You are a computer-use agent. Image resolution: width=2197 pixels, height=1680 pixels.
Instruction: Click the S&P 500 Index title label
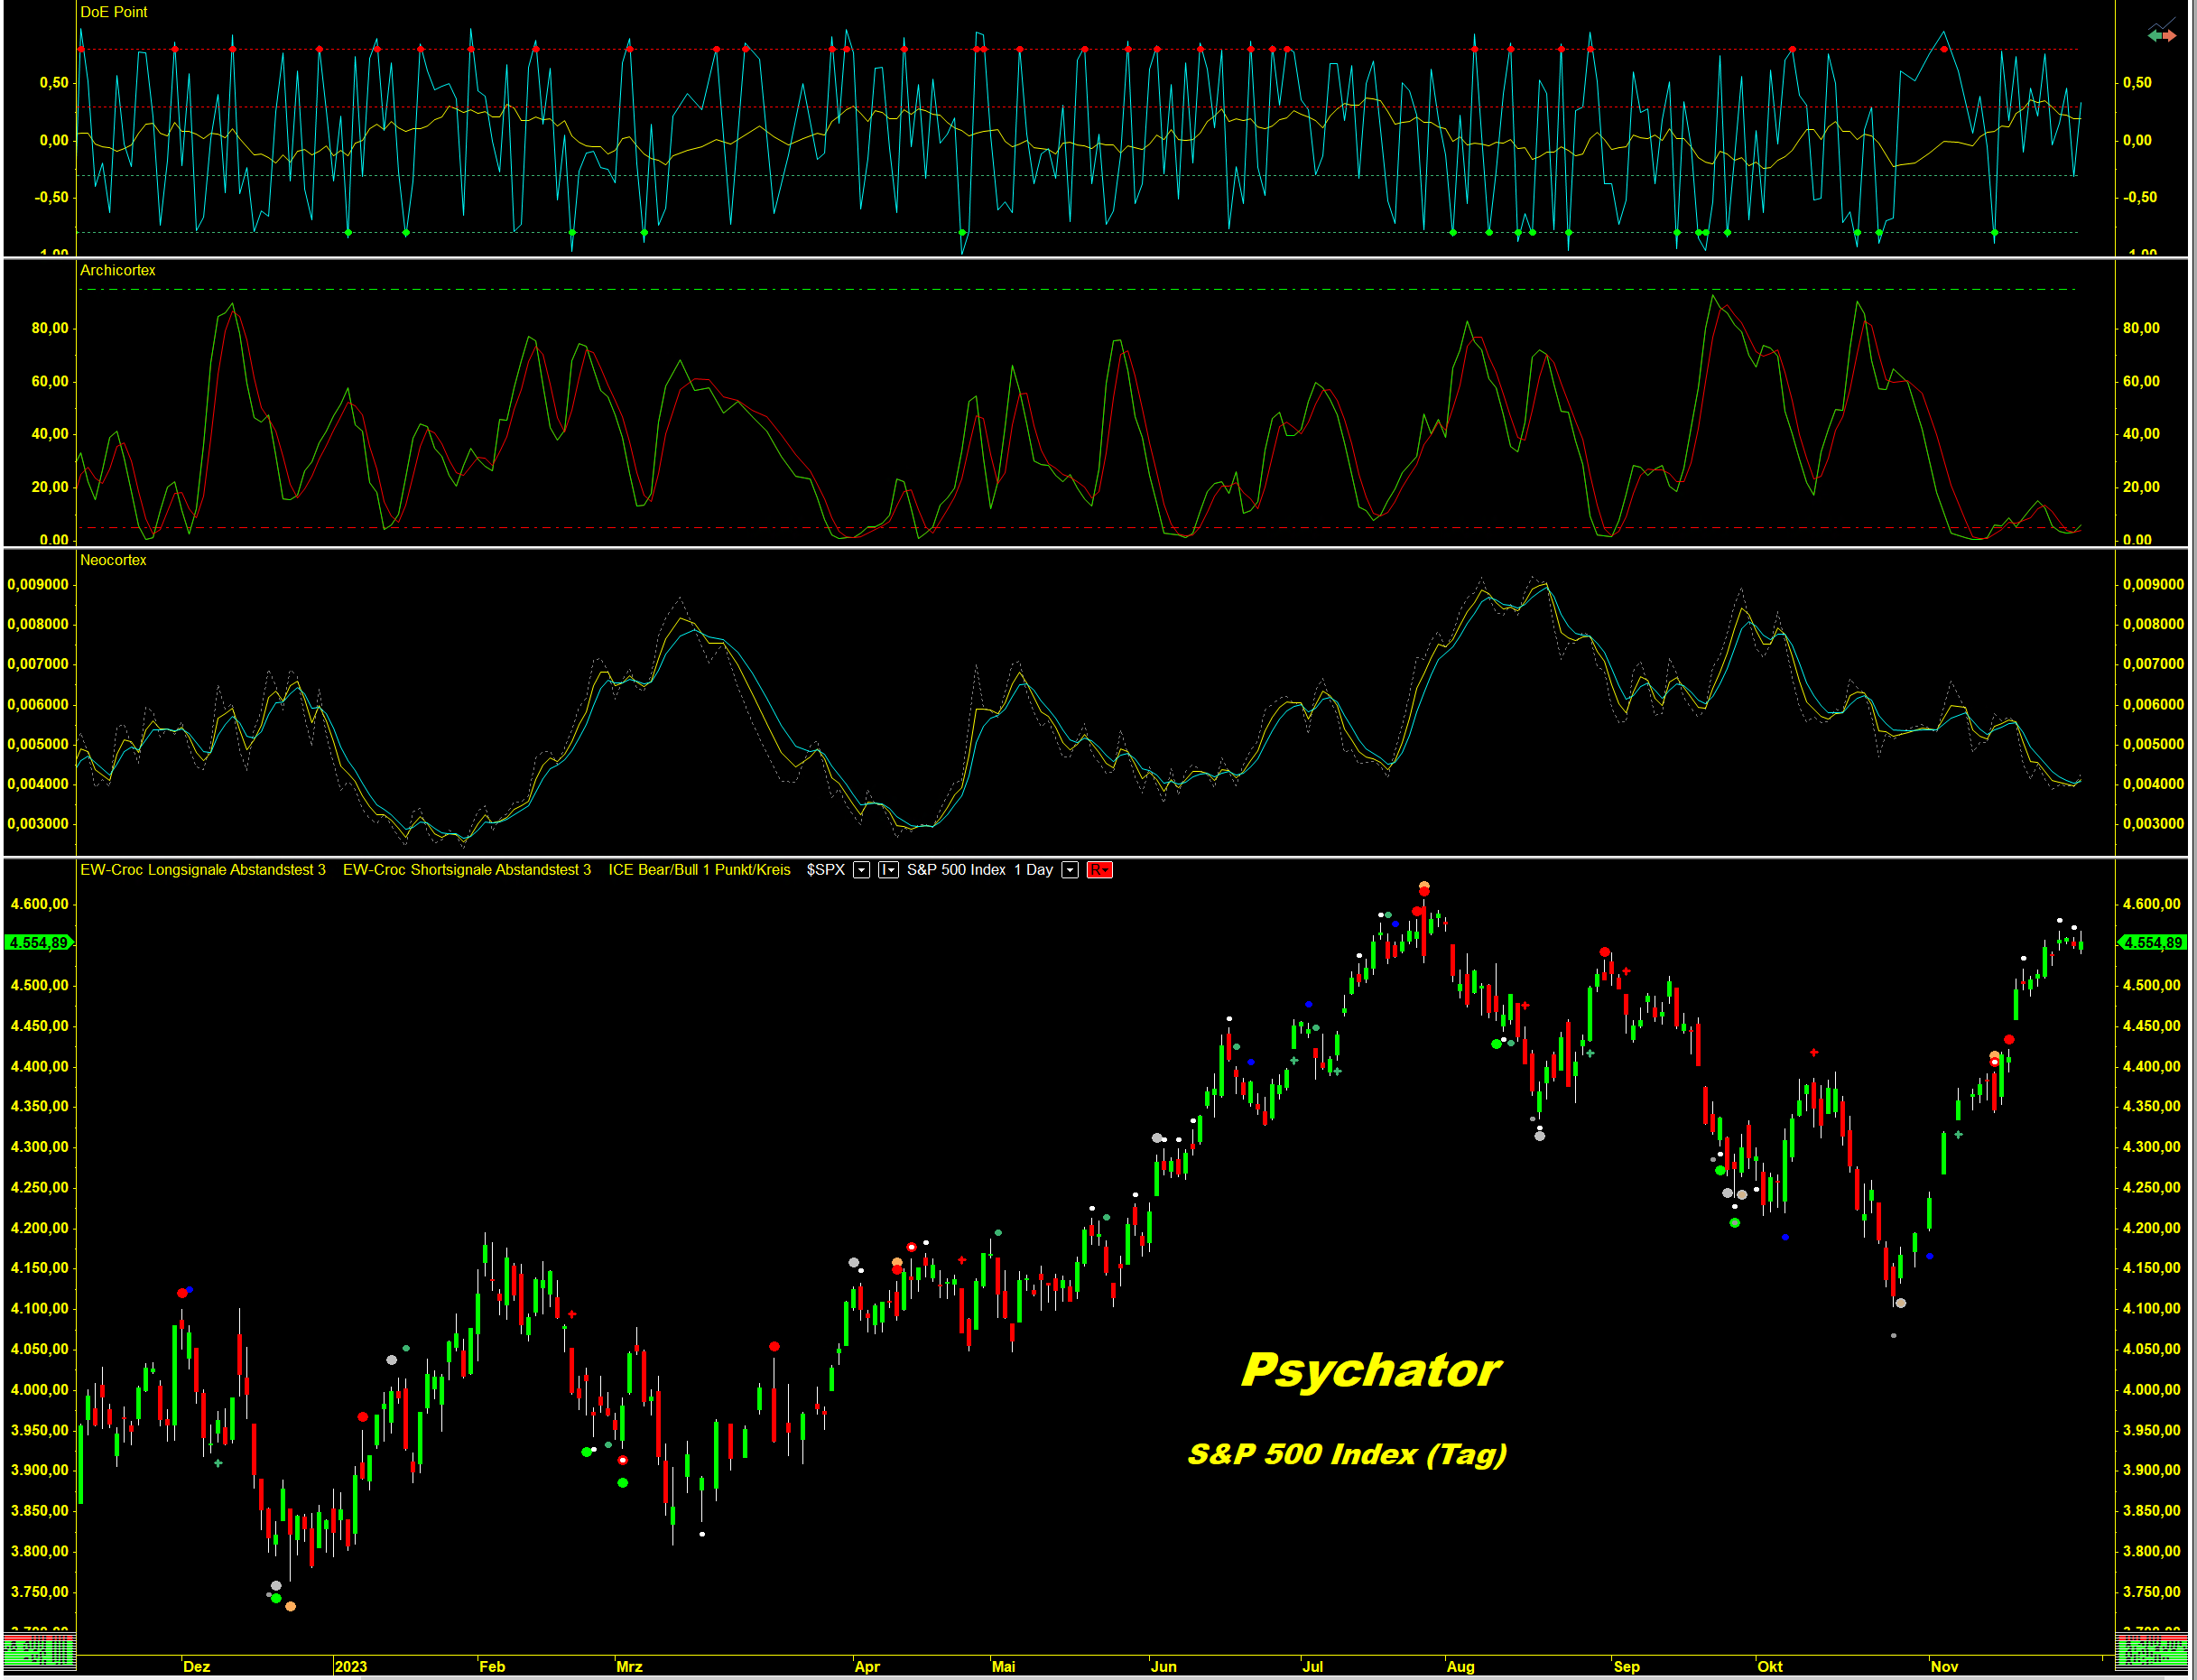pos(956,870)
